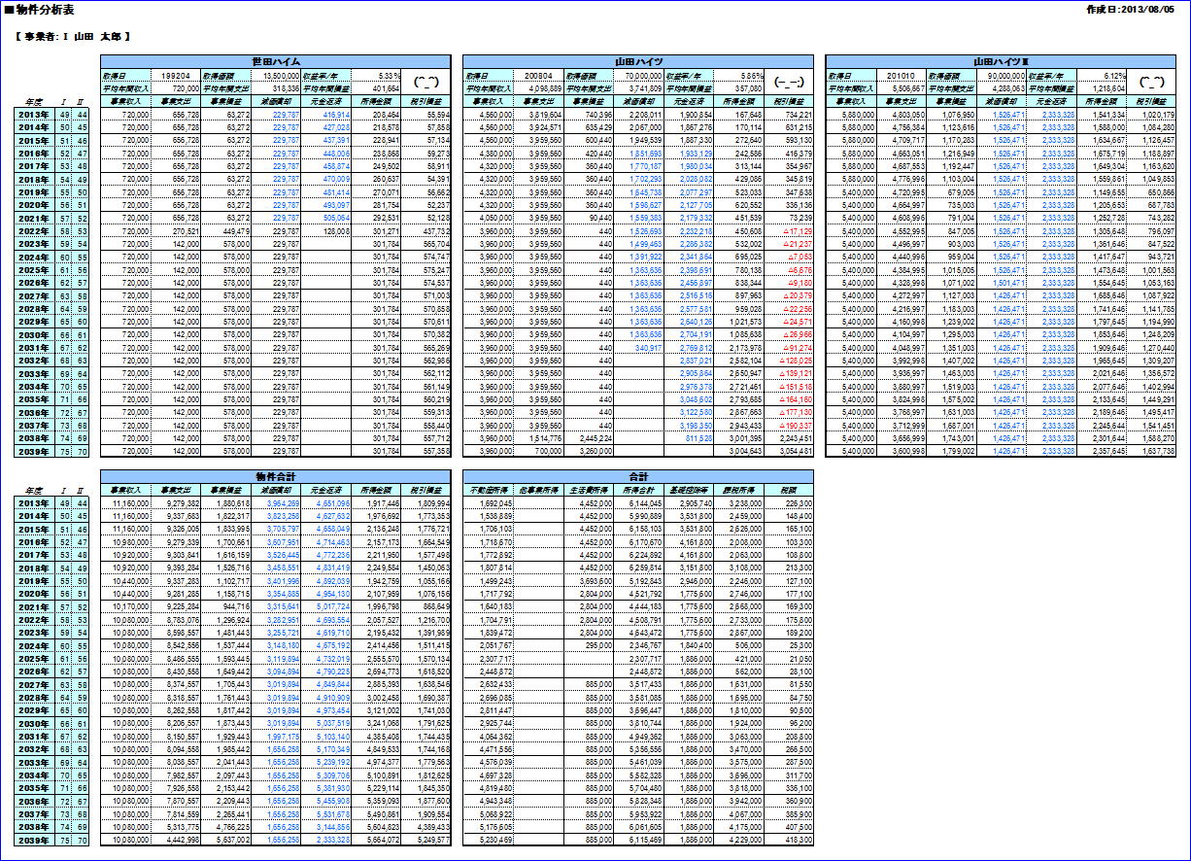Click blue cell 3,954,269 in 物件合計 table

[x=276, y=503]
